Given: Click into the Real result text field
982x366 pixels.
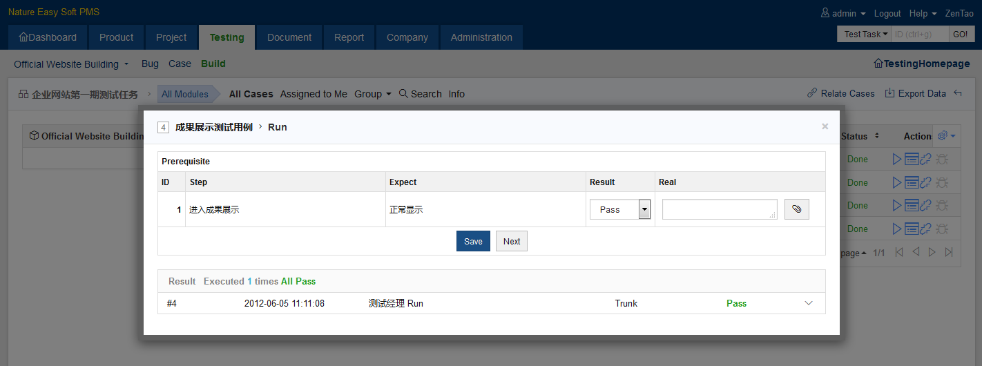Looking at the screenshot, I should pyautogui.click(x=719, y=209).
